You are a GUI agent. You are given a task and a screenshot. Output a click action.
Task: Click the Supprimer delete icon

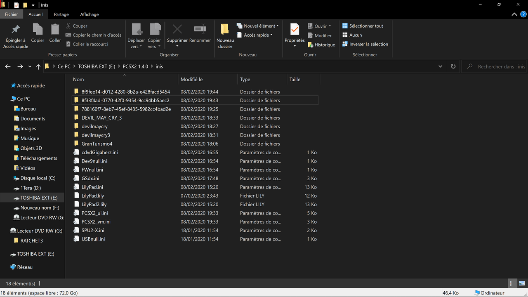click(177, 29)
